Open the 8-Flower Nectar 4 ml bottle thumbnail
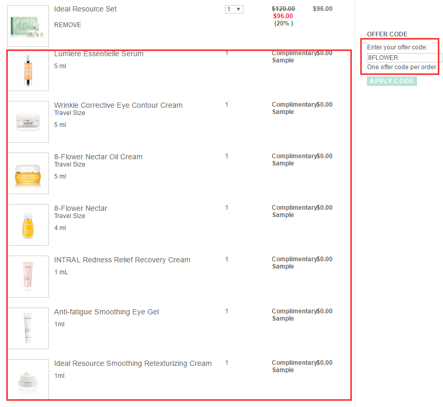443x407 pixels. pos(28,225)
